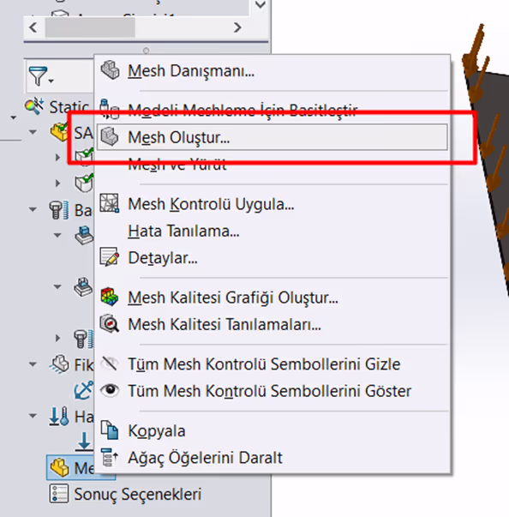Screen dimensions: 509x517
Task: Click the panel splitter handle dot
Action: tap(147, 51)
